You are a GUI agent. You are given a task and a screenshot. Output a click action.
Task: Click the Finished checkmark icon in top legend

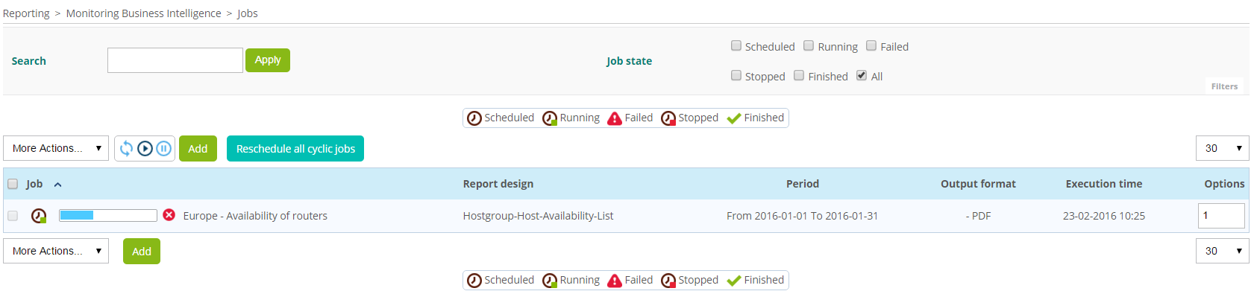(733, 118)
